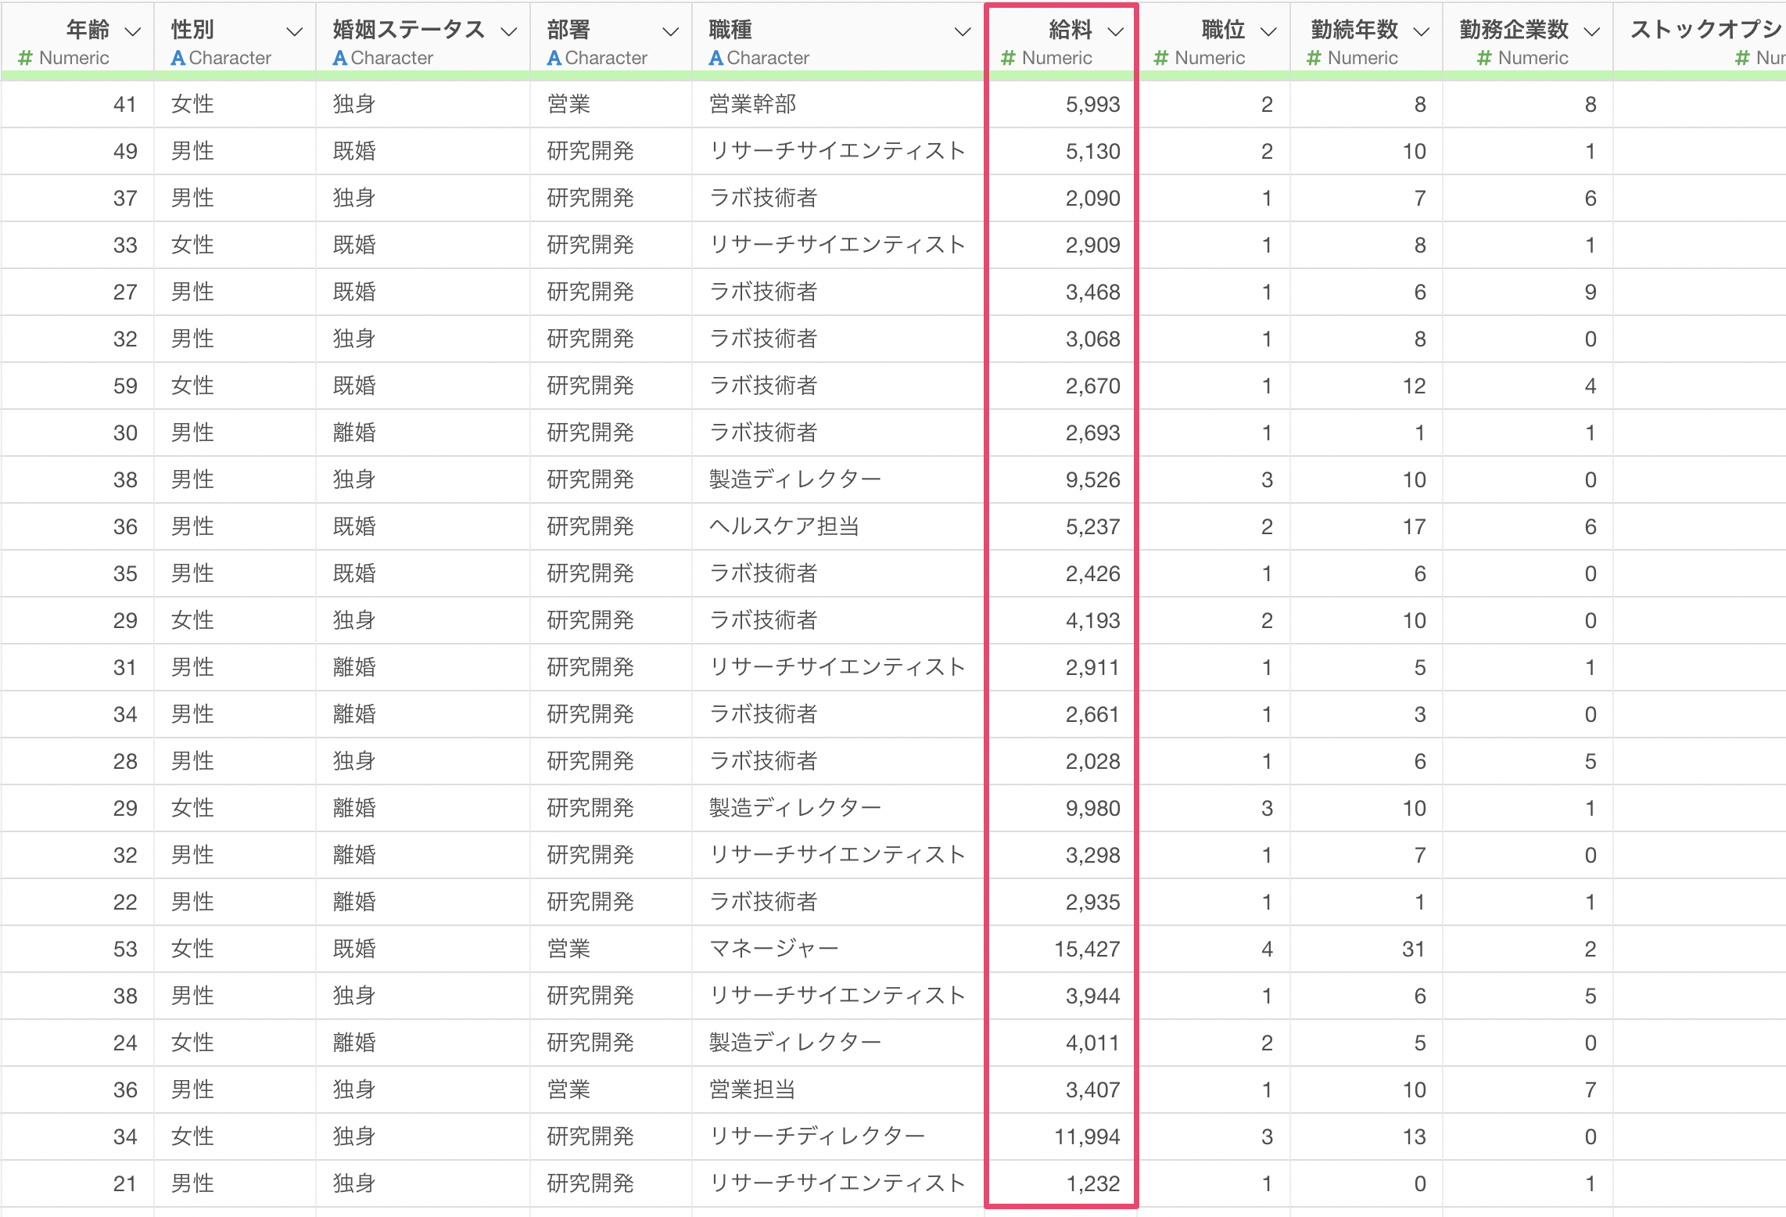Screen dimensions: 1786x1217
Task: Click the 職種 column dropdown arrow
Action: tap(963, 31)
